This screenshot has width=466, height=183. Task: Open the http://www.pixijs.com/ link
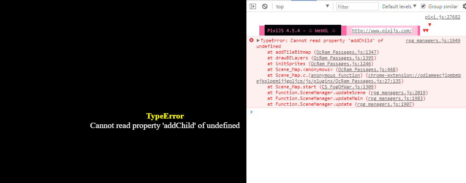coord(382,30)
